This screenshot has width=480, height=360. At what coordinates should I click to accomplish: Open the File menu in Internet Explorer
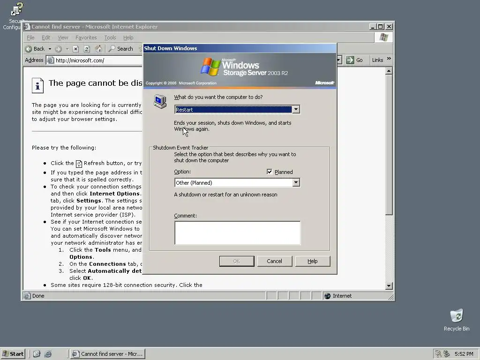tap(30, 37)
